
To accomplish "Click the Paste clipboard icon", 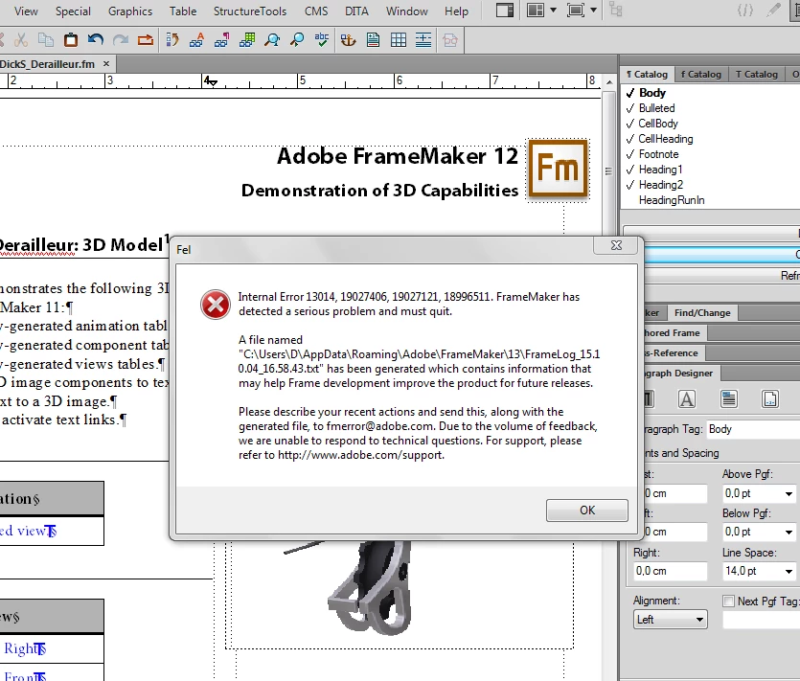I will tap(70, 40).
